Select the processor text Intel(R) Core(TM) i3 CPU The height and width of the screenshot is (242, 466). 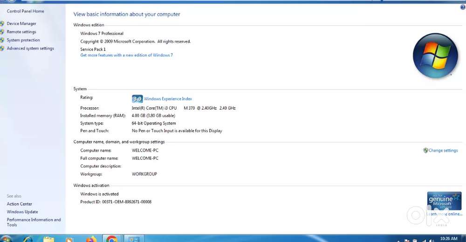pyautogui.click(x=154, y=108)
